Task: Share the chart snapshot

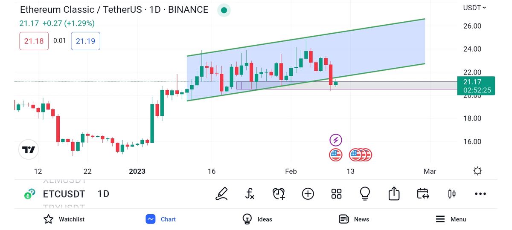Action: pyautogui.click(x=394, y=194)
